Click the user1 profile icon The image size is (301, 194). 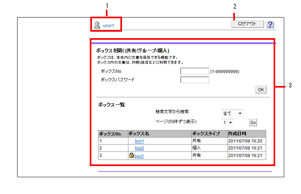tap(97, 25)
